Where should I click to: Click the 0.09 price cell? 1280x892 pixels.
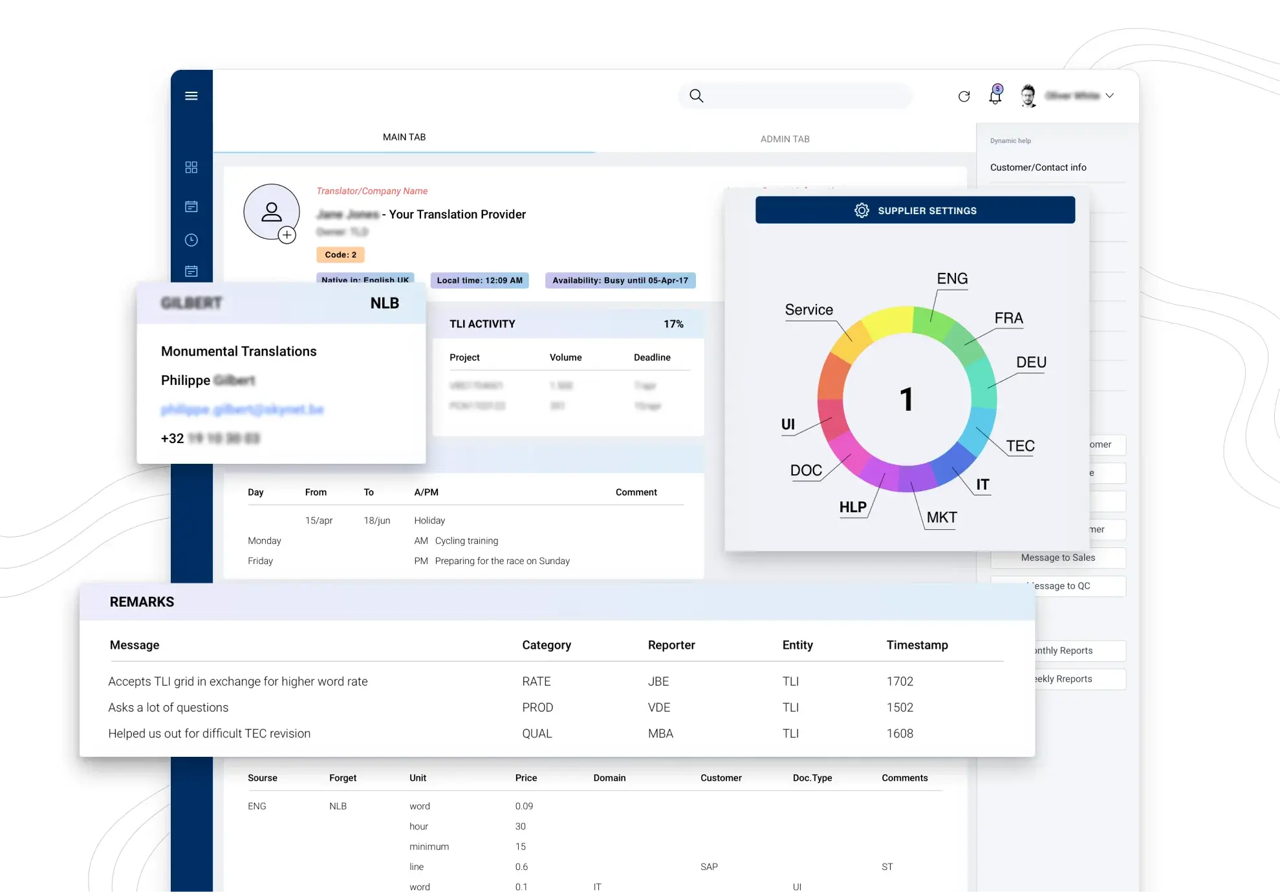(524, 807)
